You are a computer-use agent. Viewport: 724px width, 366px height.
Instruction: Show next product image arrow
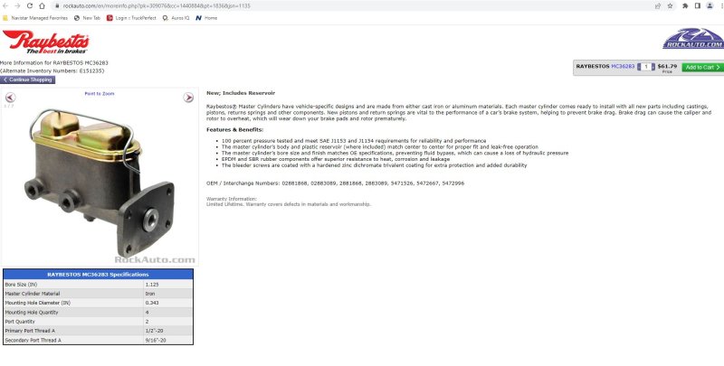point(188,98)
